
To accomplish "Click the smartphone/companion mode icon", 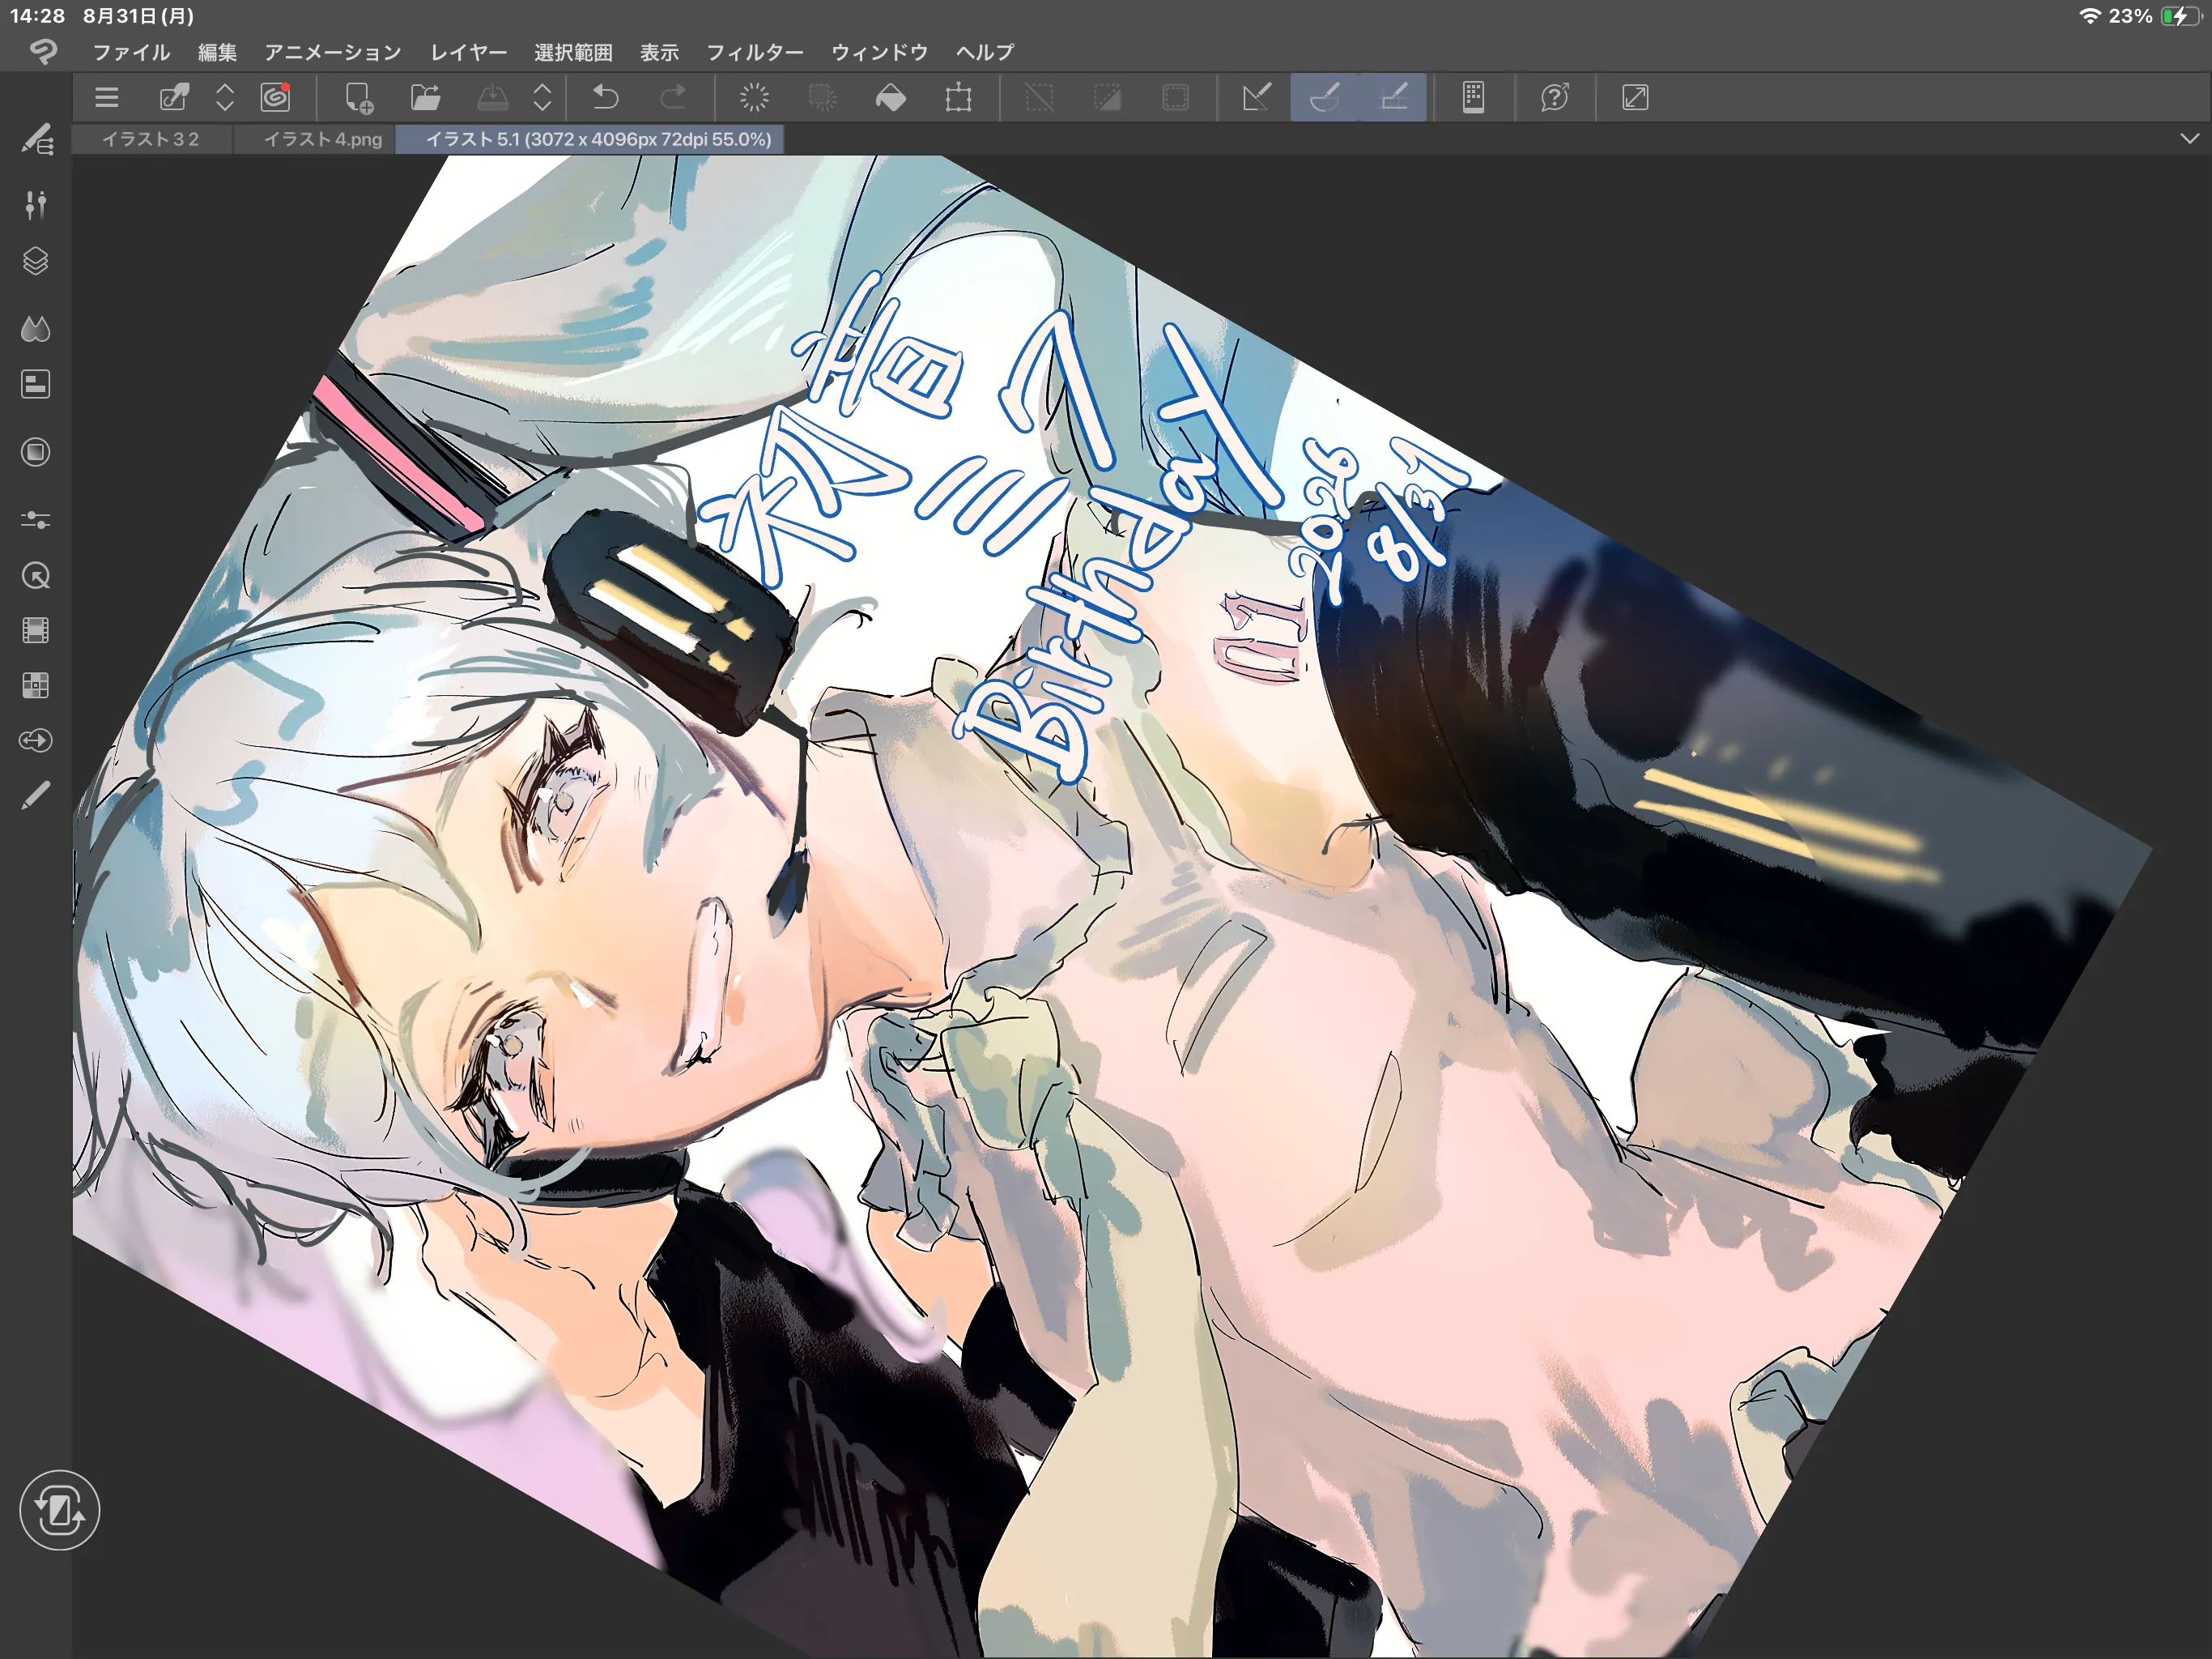I will point(1473,98).
